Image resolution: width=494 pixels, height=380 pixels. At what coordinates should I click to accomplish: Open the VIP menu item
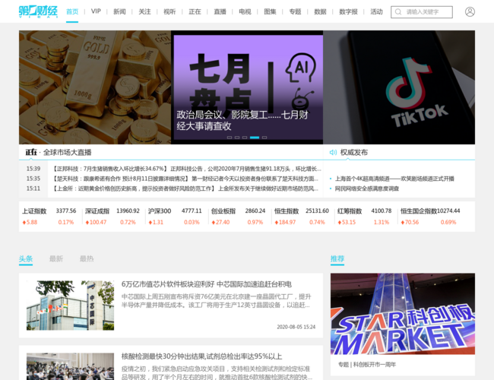click(96, 11)
